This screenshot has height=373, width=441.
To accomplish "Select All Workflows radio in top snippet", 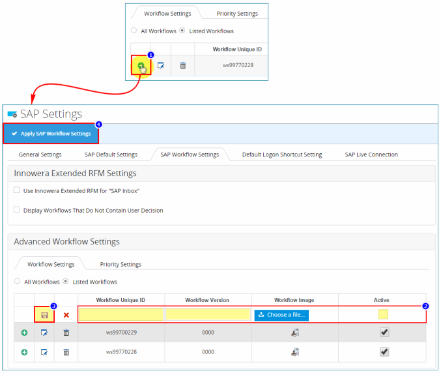I will (134, 30).
